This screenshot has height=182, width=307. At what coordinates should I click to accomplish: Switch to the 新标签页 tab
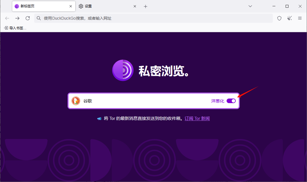tap(40, 6)
